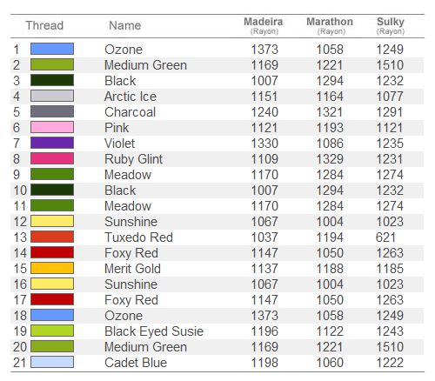The height and width of the screenshot is (381, 435).
Task: Click the Medium Green name in row 2
Action: click(145, 65)
